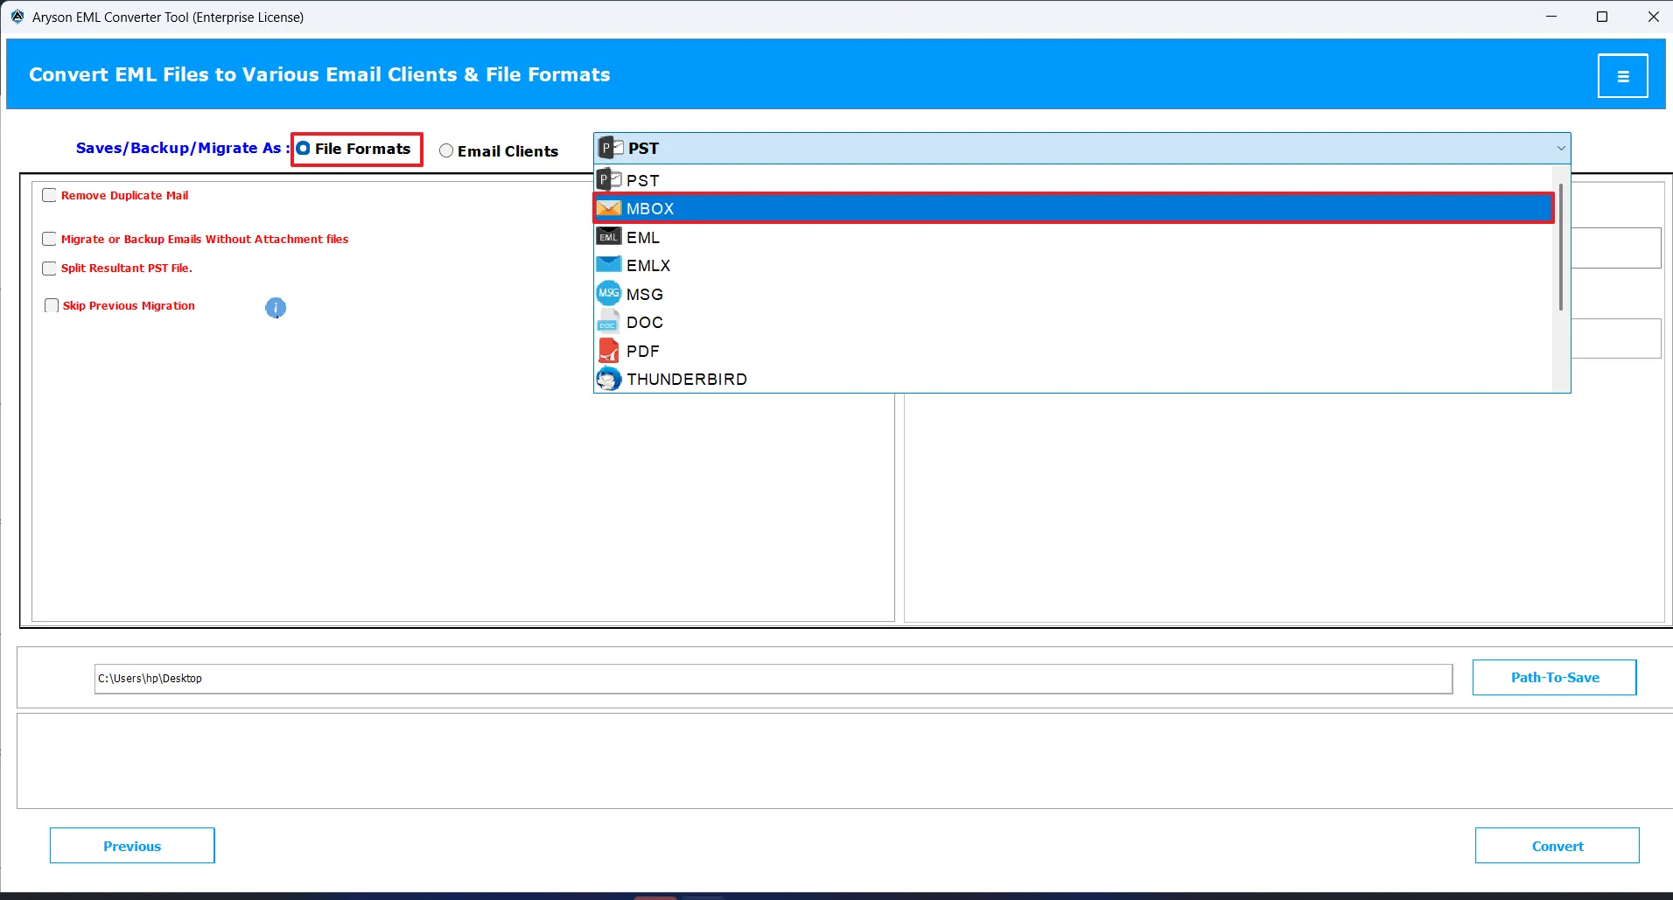Choose PDF from the format dropdown list

click(x=1073, y=351)
